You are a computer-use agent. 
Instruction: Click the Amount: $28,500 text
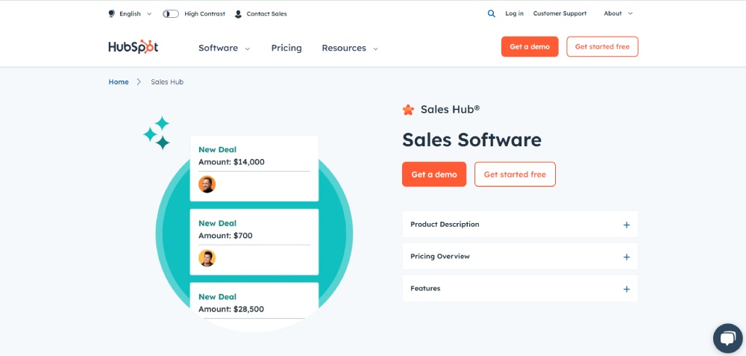click(x=231, y=310)
